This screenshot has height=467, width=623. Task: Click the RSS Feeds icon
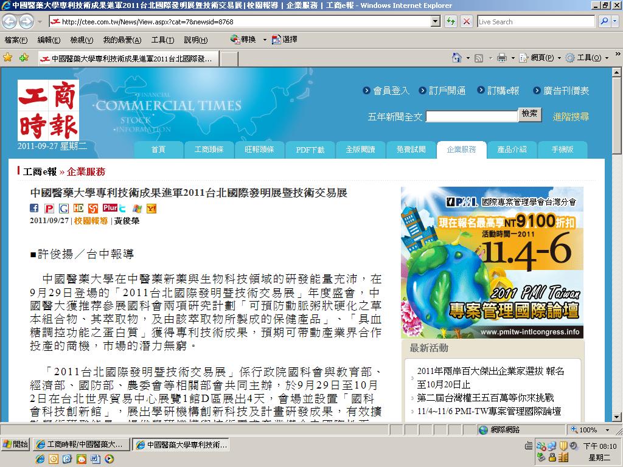click(479, 58)
